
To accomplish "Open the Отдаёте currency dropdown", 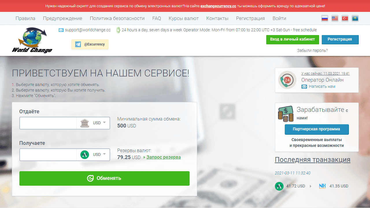I will click(x=93, y=123).
